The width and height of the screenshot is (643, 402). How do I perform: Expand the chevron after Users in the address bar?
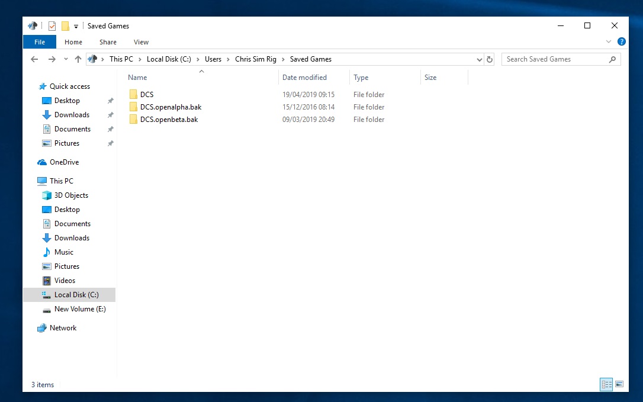pos(228,59)
